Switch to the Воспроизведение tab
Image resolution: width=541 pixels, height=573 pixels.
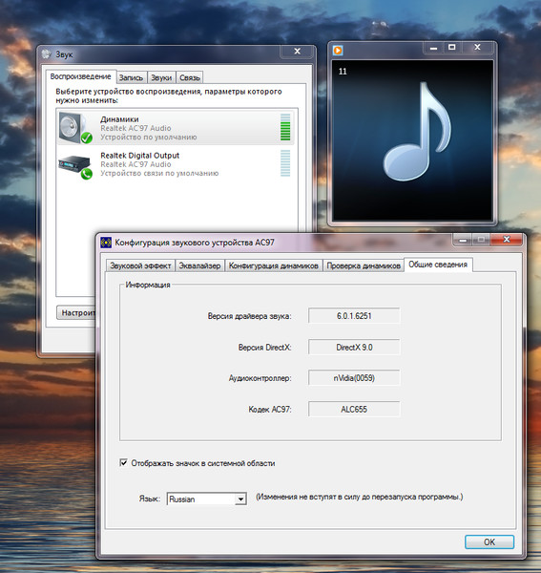pyautogui.click(x=81, y=76)
